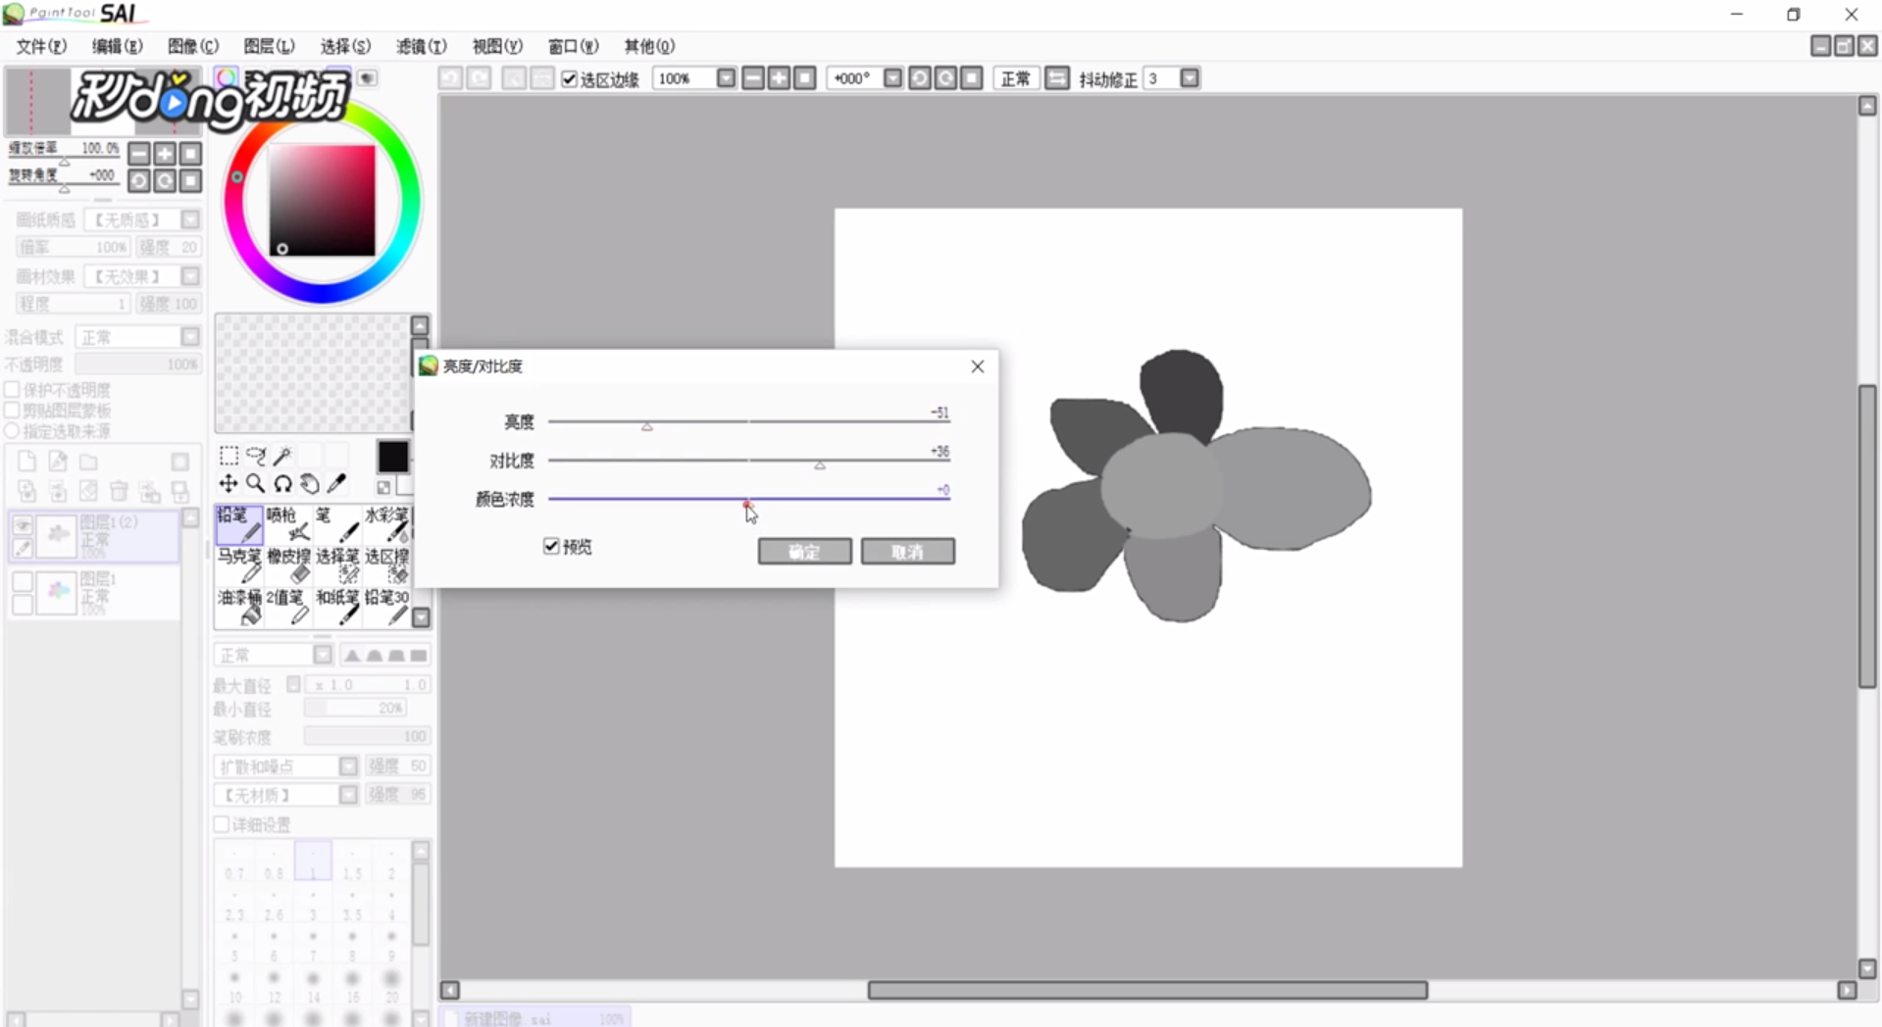Toggle 剪贴图层蒙板 checkbox
Viewport: 1882px width, 1027px height.
(13, 411)
